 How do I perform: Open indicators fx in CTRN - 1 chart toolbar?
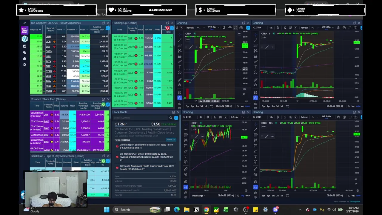285,28
